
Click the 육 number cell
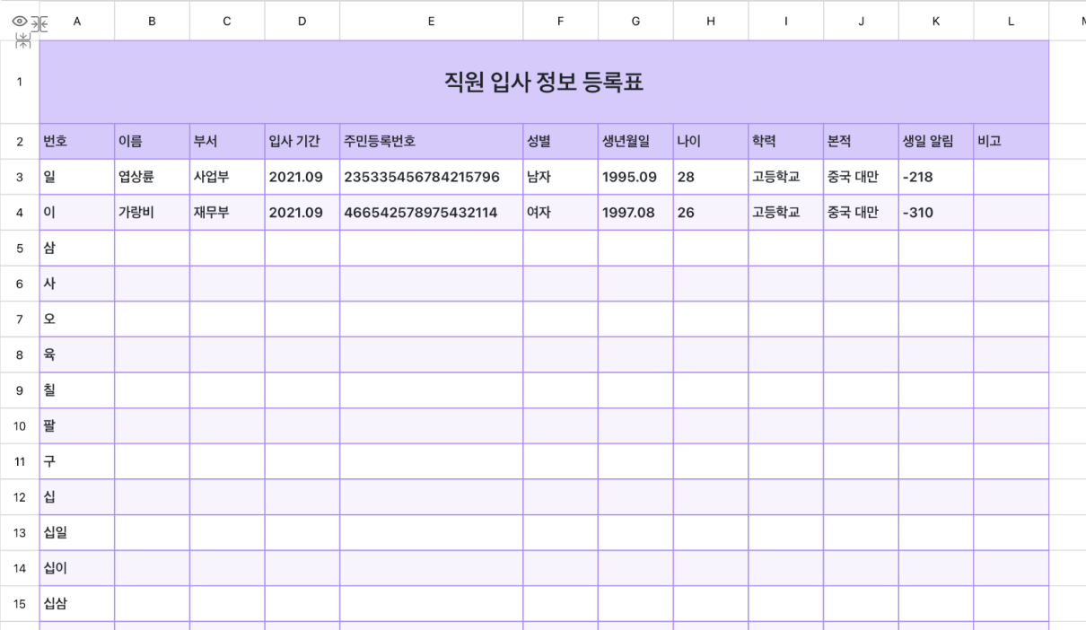click(x=77, y=354)
